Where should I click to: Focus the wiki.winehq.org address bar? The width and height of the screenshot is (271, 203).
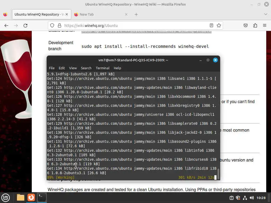click(x=136, y=26)
